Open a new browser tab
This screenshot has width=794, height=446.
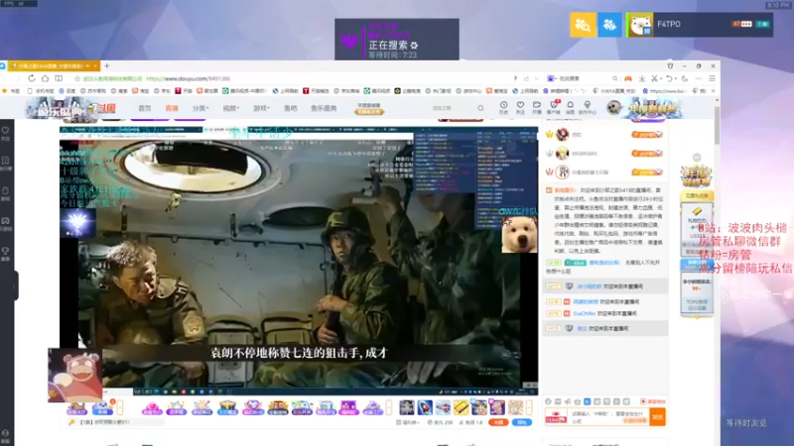click(106, 65)
